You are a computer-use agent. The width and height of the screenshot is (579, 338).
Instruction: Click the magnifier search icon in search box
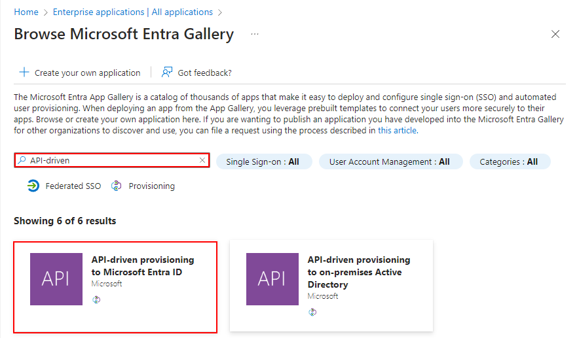pyautogui.click(x=22, y=160)
